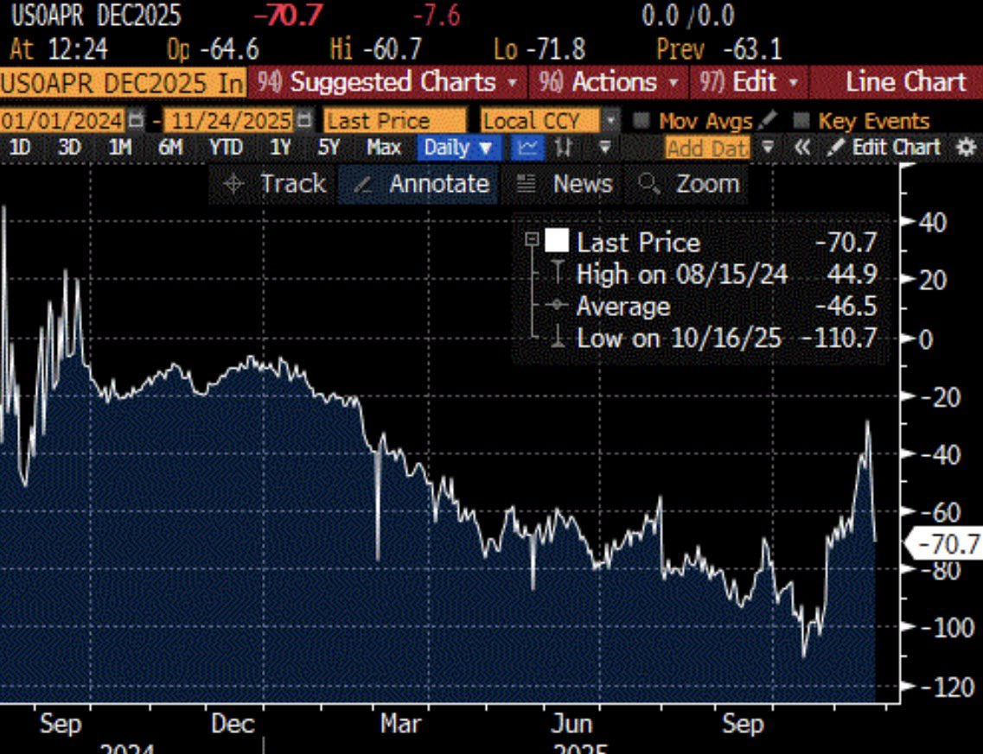
Task: Click legend Average value -46.5
Action: coord(845,307)
